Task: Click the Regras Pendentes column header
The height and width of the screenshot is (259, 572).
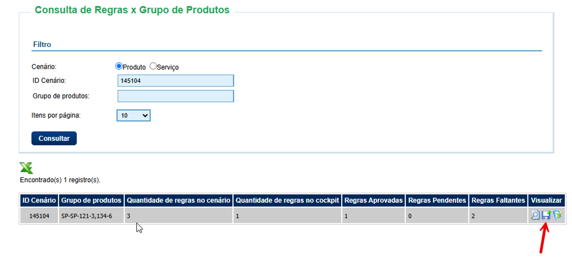Action: [x=437, y=200]
